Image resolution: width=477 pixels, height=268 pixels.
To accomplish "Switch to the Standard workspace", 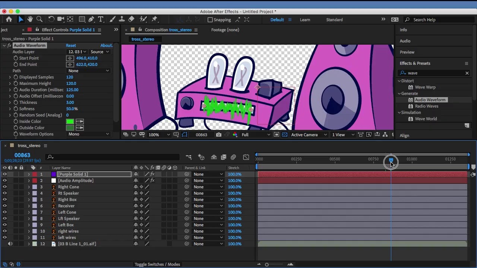I will point(334,20).
